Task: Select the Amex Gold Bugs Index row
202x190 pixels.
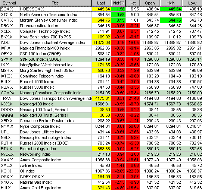Action: [x=101, y=188]
